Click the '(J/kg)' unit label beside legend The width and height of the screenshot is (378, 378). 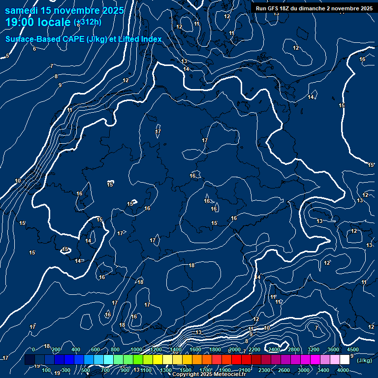click(364, 360)
